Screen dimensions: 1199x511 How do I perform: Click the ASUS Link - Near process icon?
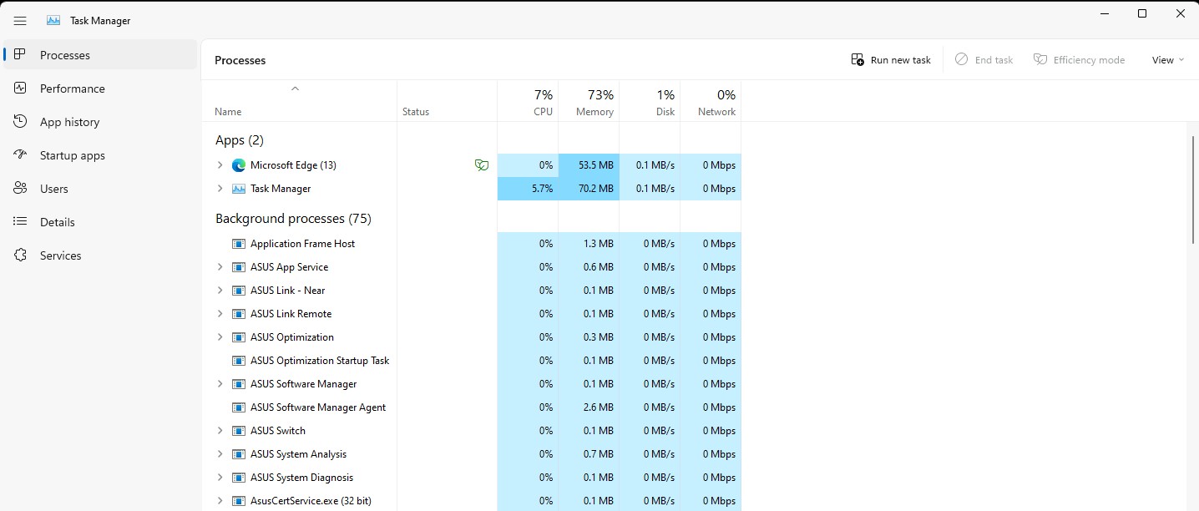pyautogui.click(x=238, y=291)
